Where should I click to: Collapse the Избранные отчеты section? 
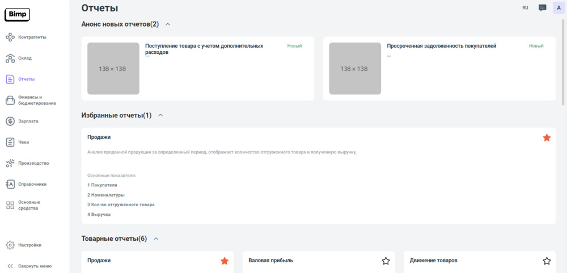160,116
